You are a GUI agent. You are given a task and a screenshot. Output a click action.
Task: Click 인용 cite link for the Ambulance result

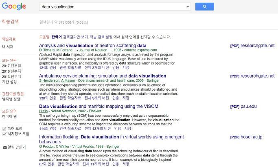(x=116, y=98)
